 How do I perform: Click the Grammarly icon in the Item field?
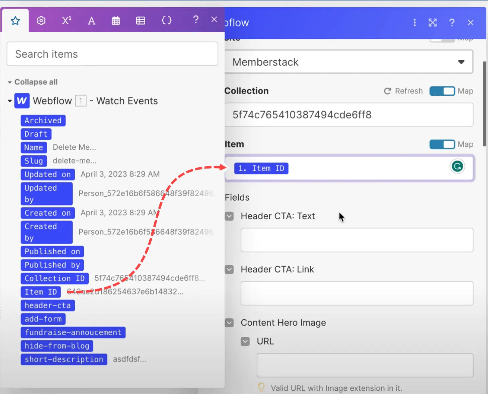[x=457, y=166]
